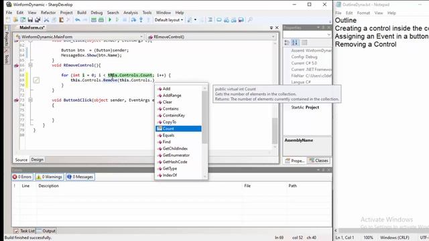Switch to the Properties panel tab

click(x=295, y=161)
